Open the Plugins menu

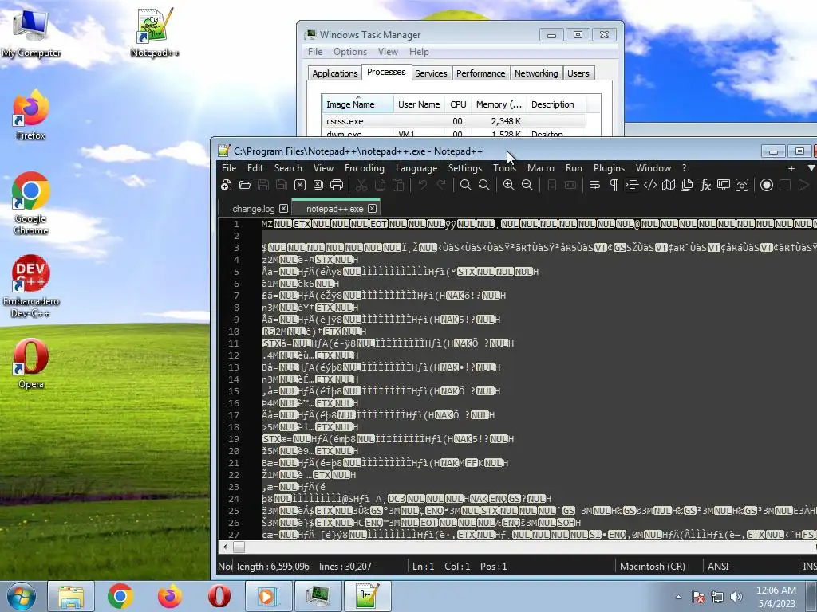pos(609,168)
